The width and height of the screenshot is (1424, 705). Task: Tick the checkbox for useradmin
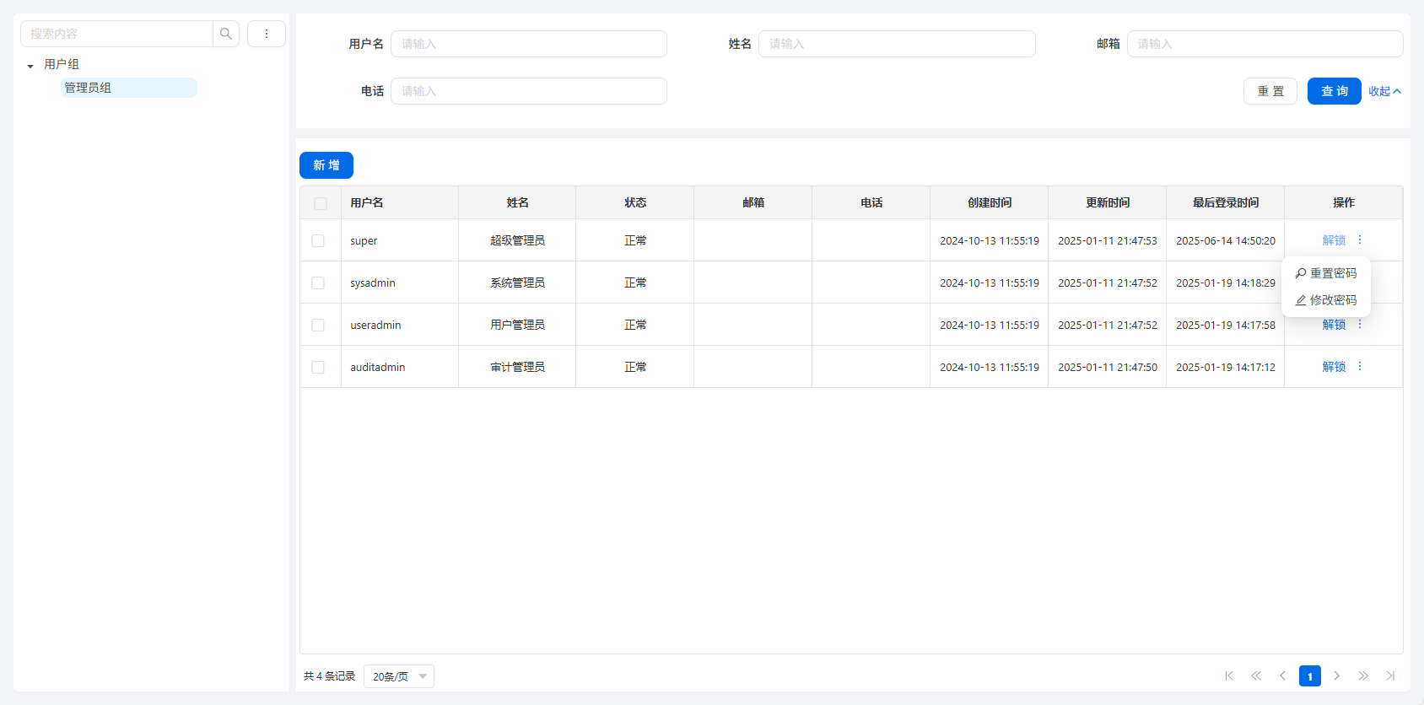[x=318, y=326]
